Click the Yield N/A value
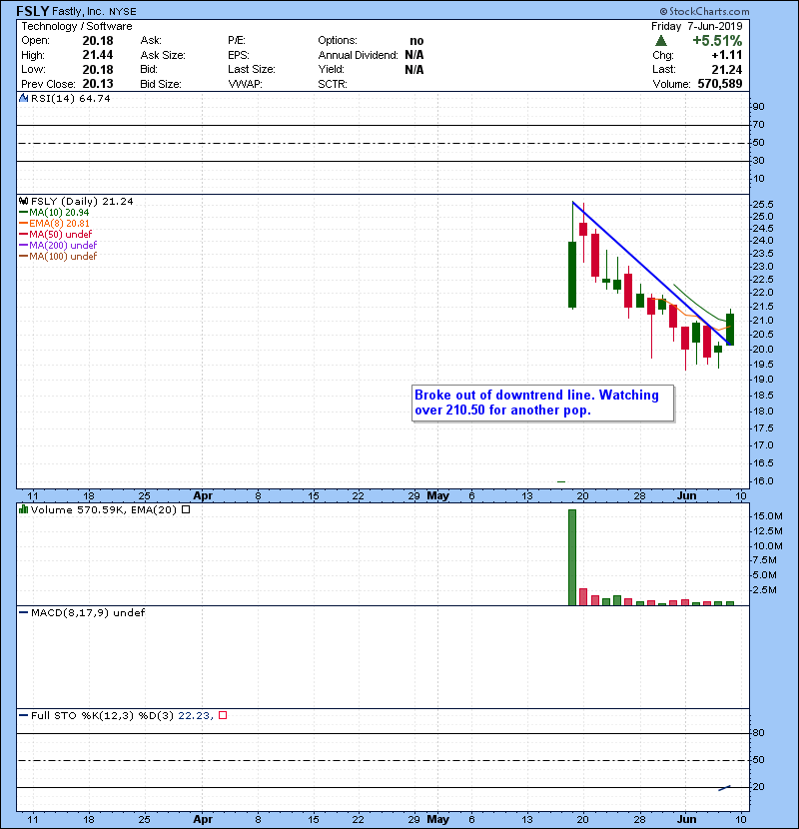The image size is (799, 829). [x=414, y=69]
